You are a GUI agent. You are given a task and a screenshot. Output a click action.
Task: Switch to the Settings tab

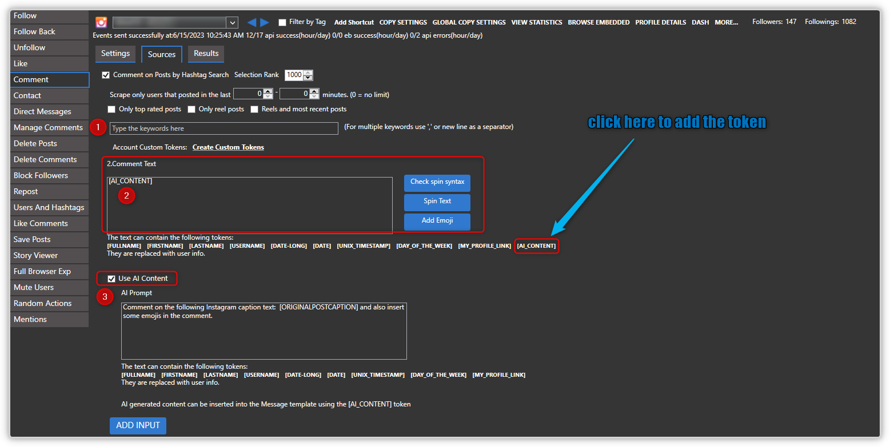[115, 54]
